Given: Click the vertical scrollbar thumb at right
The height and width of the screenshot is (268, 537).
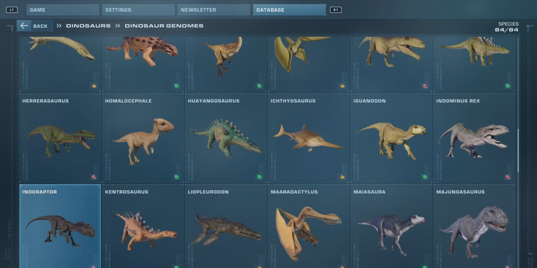Looking at the screenshot, I should [x=518, y=151].
